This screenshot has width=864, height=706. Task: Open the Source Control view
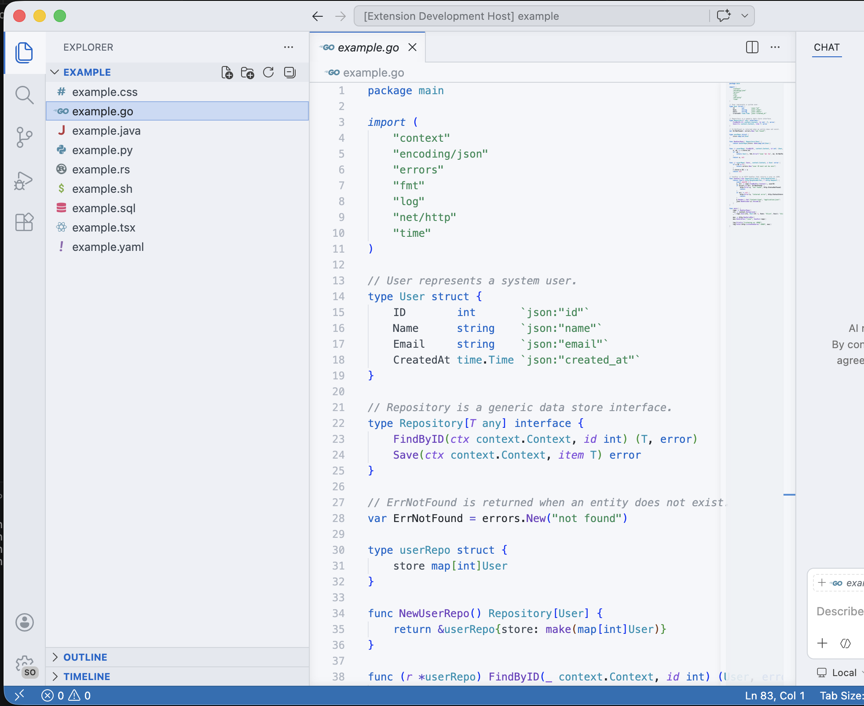(x=24, y=137)
